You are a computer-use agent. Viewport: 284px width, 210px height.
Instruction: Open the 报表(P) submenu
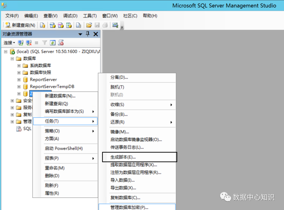pos(65,158)
